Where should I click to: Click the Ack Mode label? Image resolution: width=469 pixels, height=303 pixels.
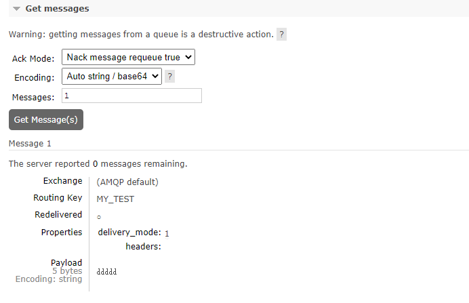coord(33,58)
